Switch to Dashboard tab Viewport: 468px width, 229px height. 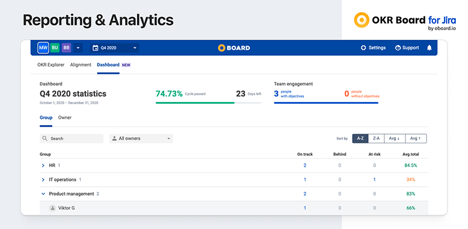coord(108,64)
